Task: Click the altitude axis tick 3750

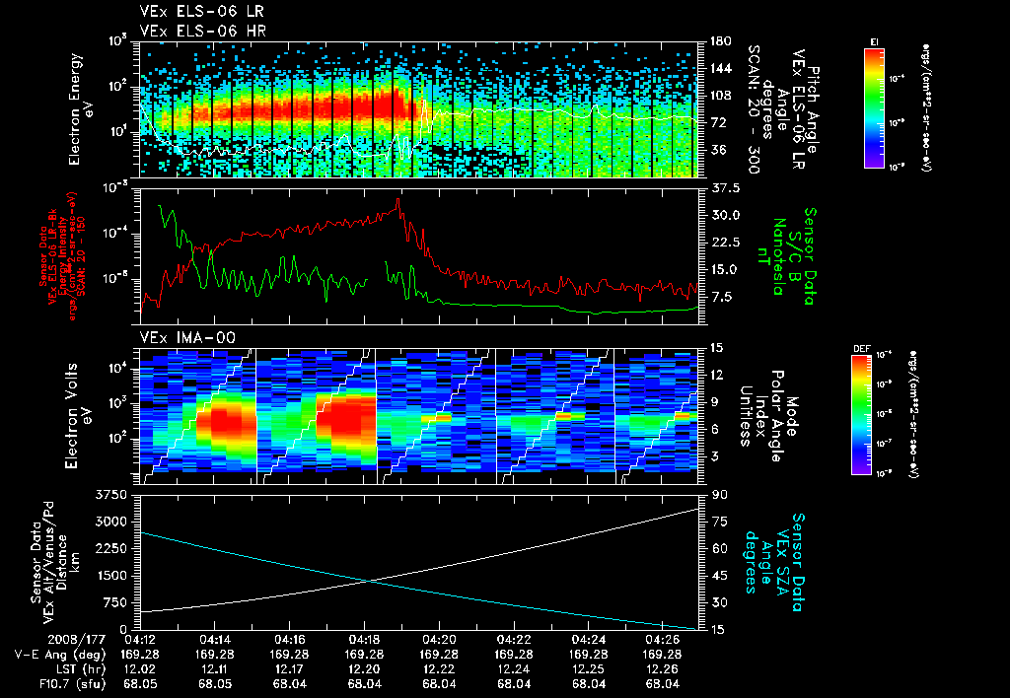Action: coord(110,495)
